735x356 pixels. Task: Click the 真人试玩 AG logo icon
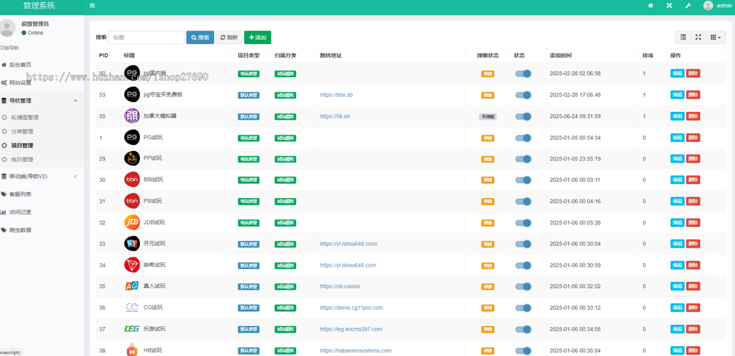[x=132, y=286]
